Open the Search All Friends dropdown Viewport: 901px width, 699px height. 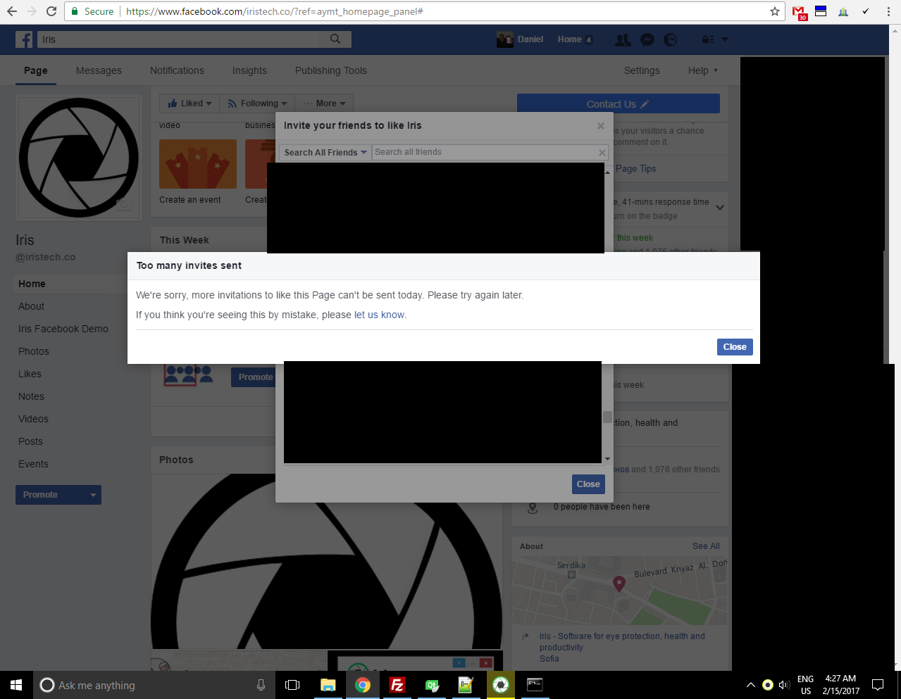point(325,152)
